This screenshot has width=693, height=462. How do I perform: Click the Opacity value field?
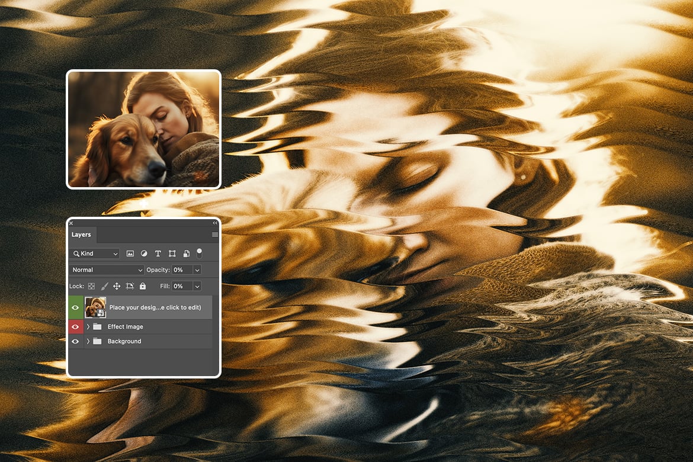pos(182,269)
